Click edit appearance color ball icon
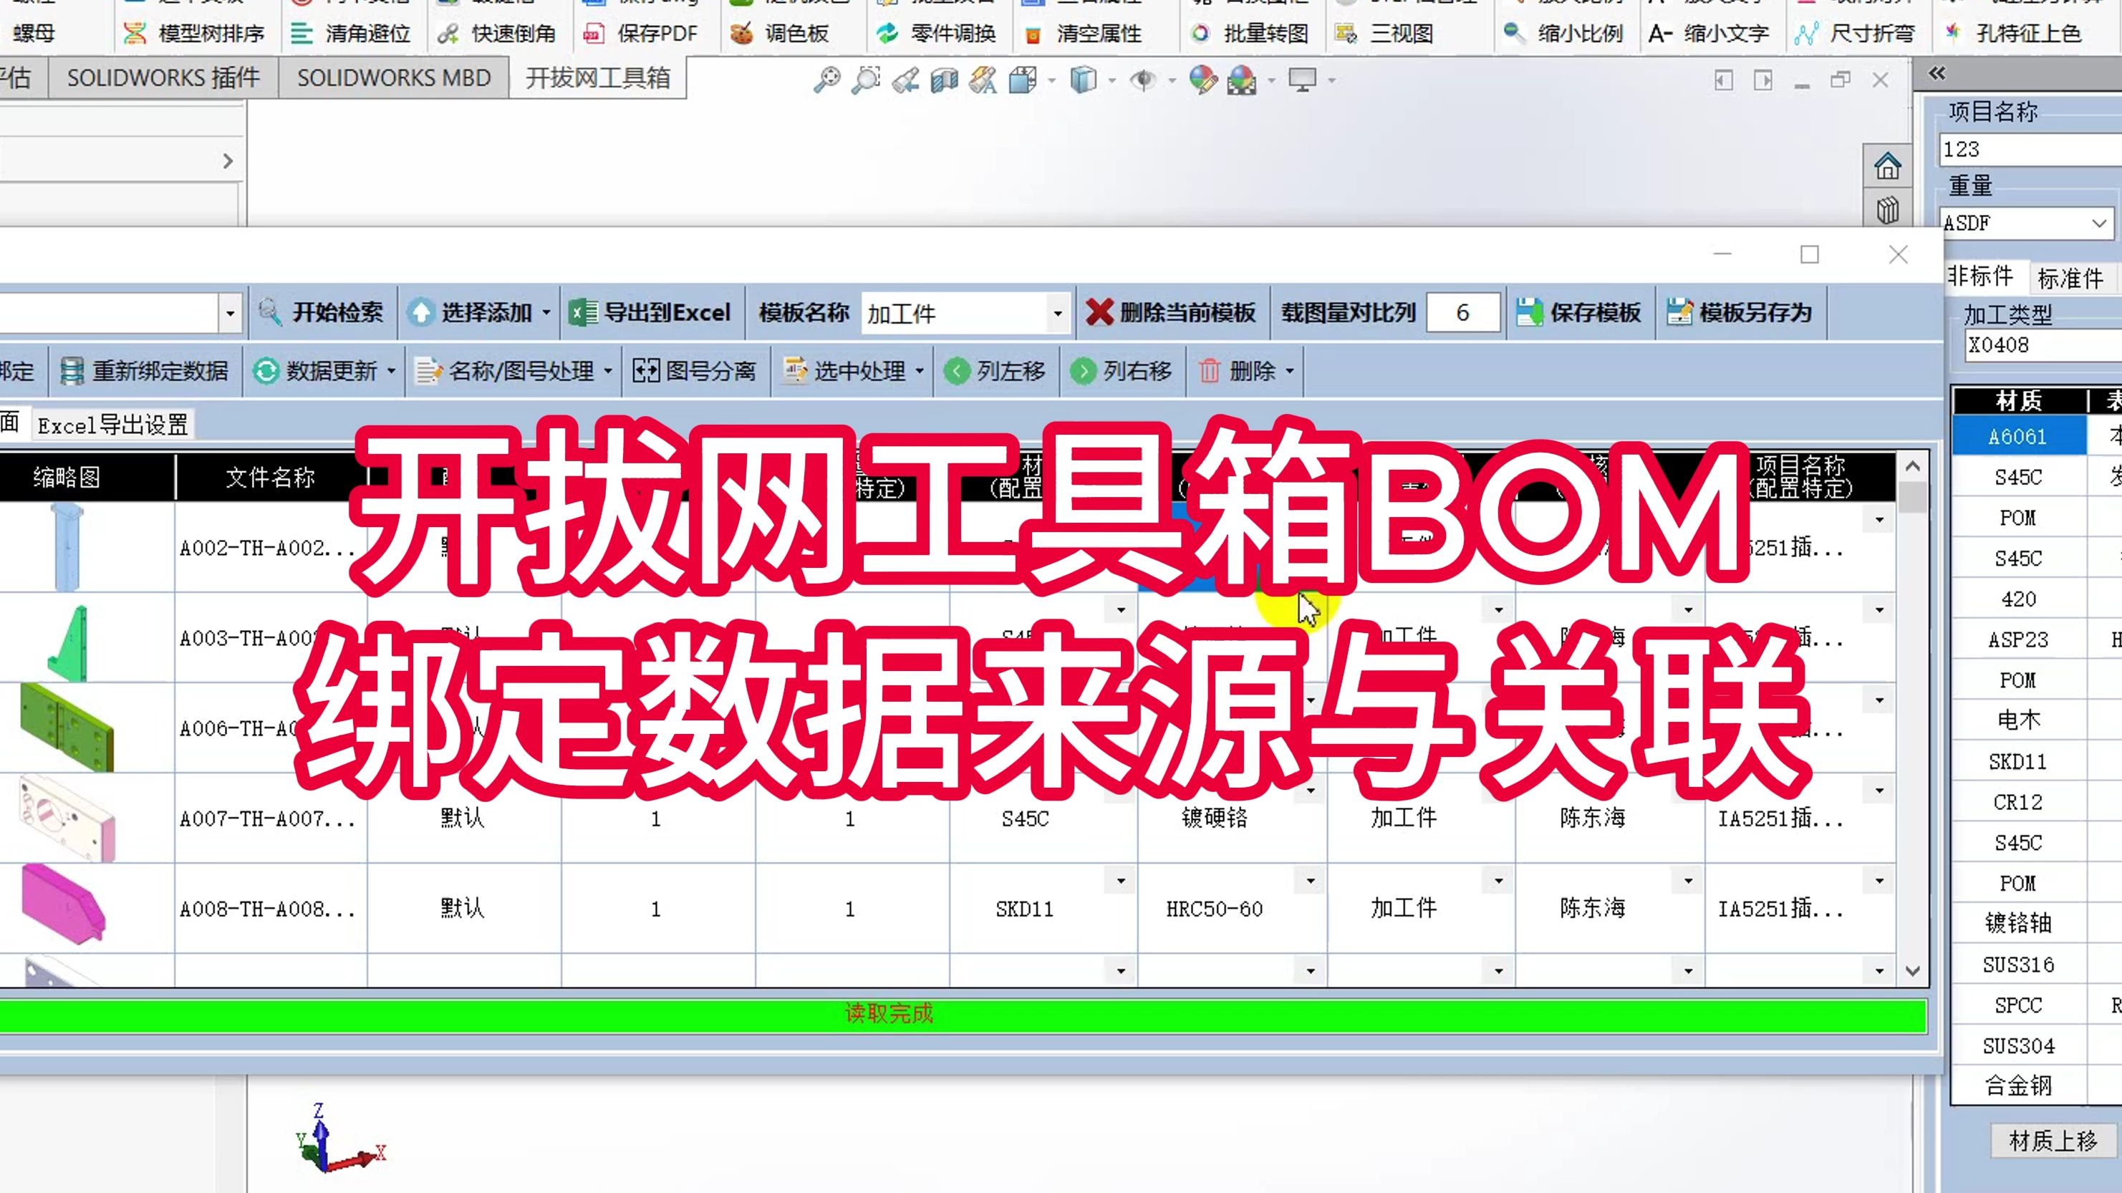The height and width of the screenshot is (1193, 2122). point(1202,80)
